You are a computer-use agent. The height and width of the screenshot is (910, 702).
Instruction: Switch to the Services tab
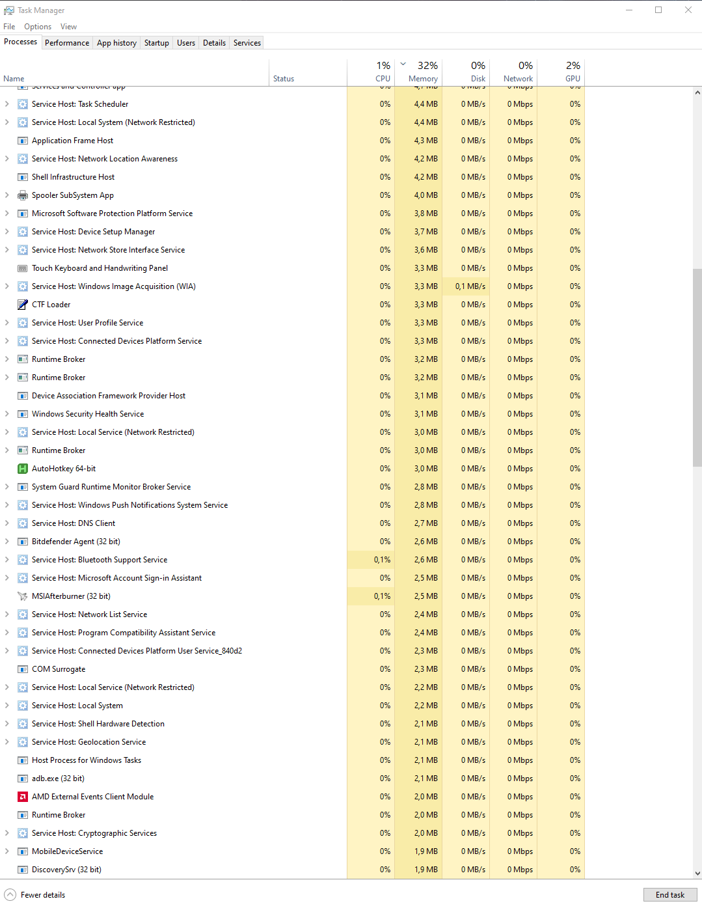(247, 43)
